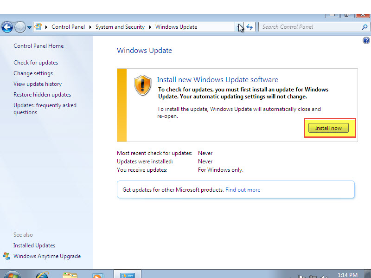The height and width of the screenshot is (278, 371).
Task: Click the 'Updates were installed:' label
Action: coord(145,162)
